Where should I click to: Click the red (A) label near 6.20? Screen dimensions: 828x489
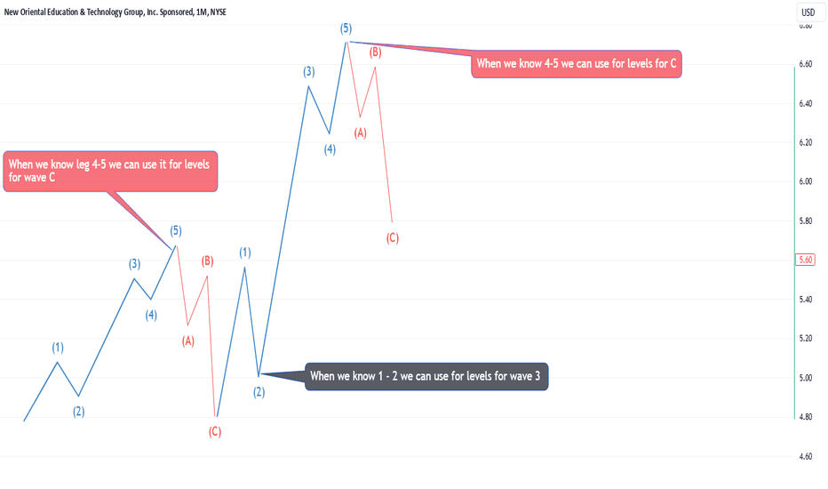tap(360, 132)
